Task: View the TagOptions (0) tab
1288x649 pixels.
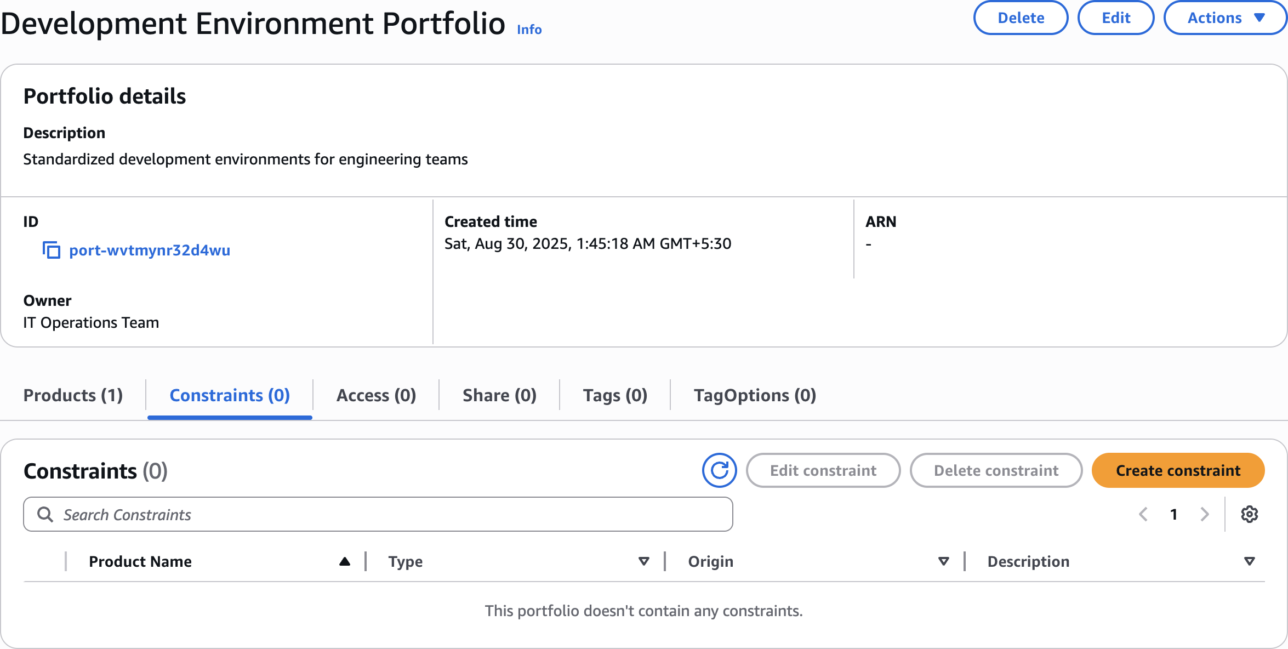Action: [755, 395]
